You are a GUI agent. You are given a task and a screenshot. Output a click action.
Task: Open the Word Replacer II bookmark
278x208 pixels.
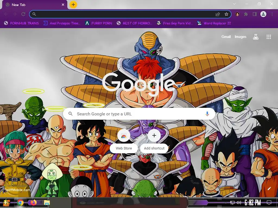pyautogui.click(x=214, y=23)
